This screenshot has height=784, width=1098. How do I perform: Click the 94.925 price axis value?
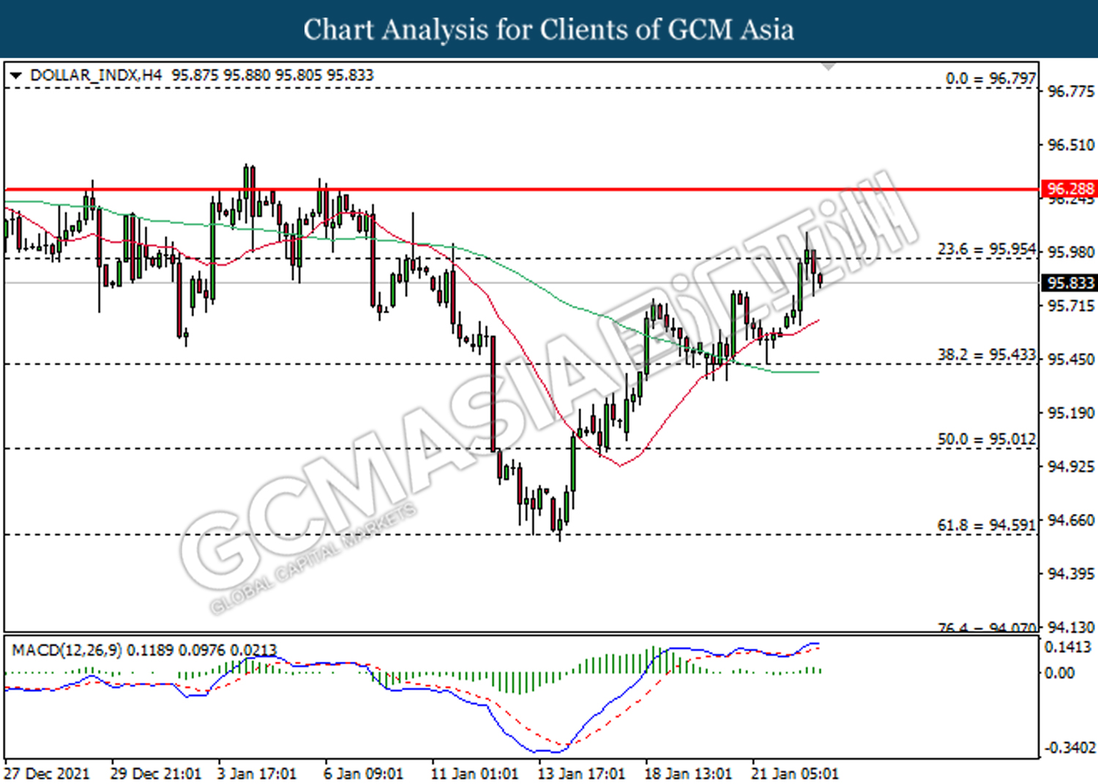tap(1071, 467)
